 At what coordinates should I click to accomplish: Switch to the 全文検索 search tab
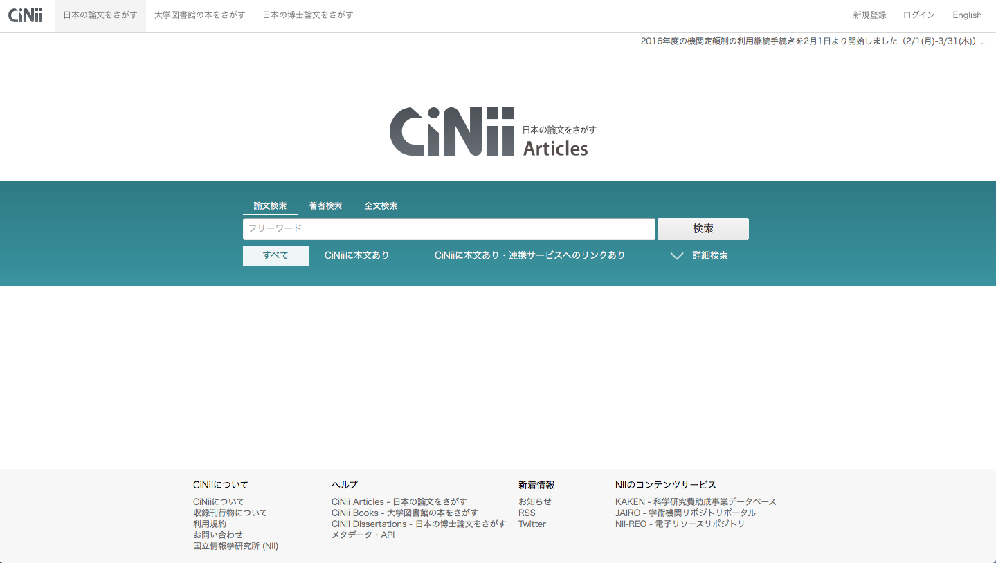(x=380, y=205)
